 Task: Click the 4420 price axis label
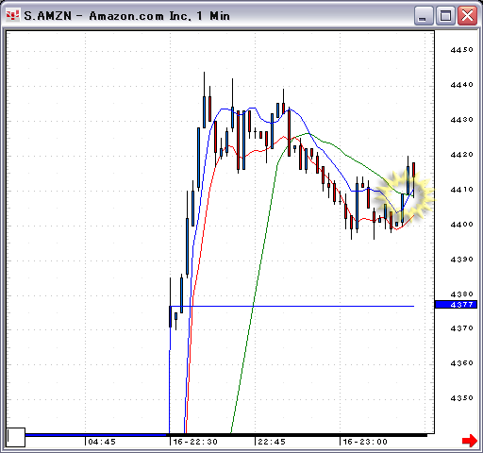(461, 155)
